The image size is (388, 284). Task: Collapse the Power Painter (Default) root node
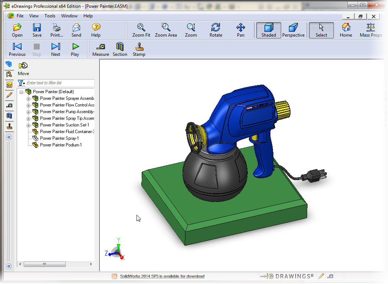coord(22,92)
